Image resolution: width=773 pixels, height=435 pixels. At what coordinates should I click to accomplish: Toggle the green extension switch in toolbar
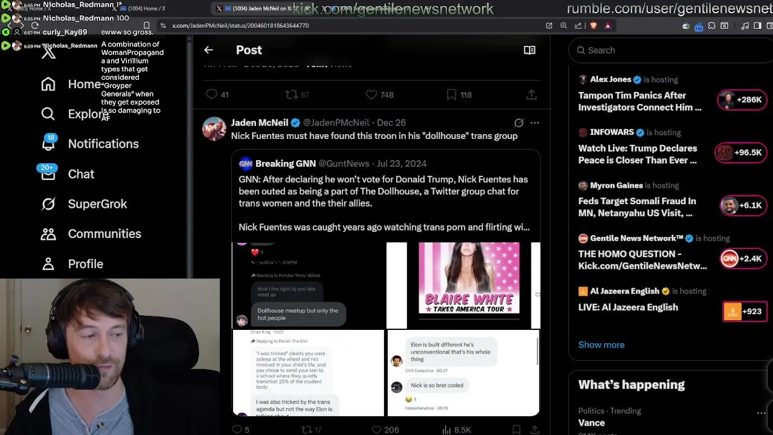tap(686, 26)
